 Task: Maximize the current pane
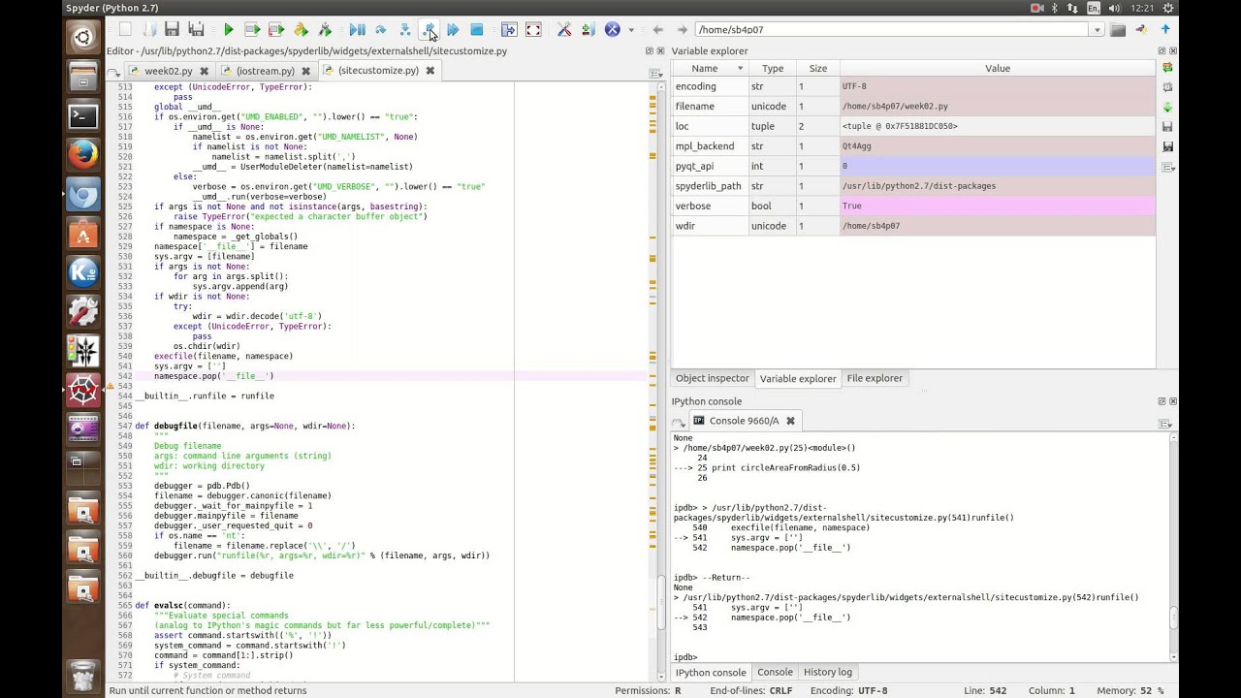point(509,30)
